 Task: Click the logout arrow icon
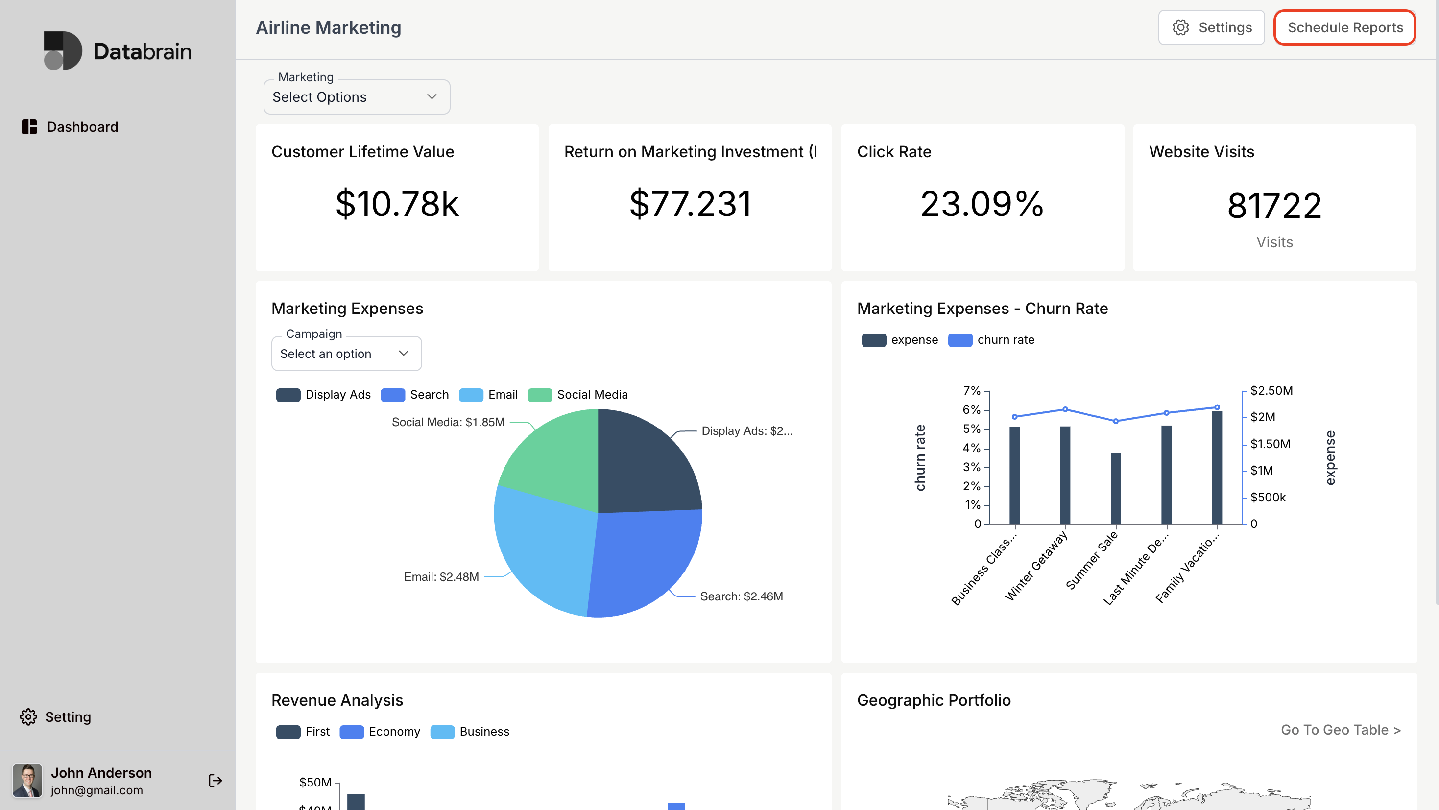[215, 781]
